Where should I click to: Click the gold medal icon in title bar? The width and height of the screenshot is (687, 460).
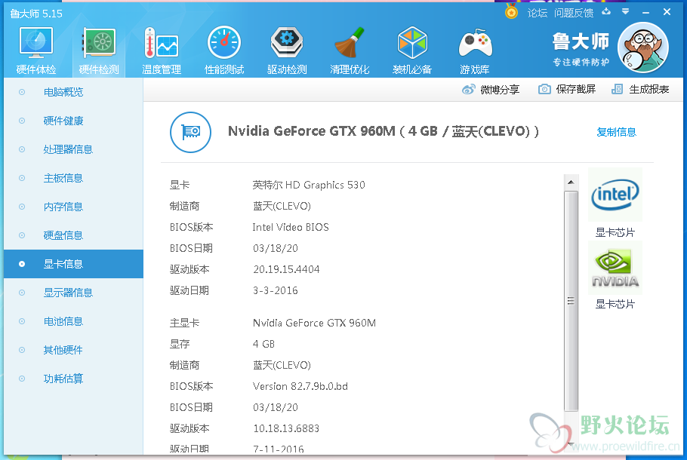point(511,12)
